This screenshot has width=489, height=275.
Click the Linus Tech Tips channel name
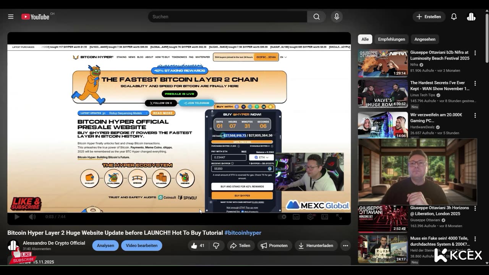click(423, 95)
